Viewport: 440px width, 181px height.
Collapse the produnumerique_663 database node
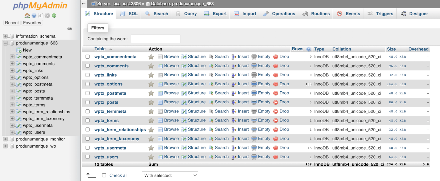[x=5, y=43]
